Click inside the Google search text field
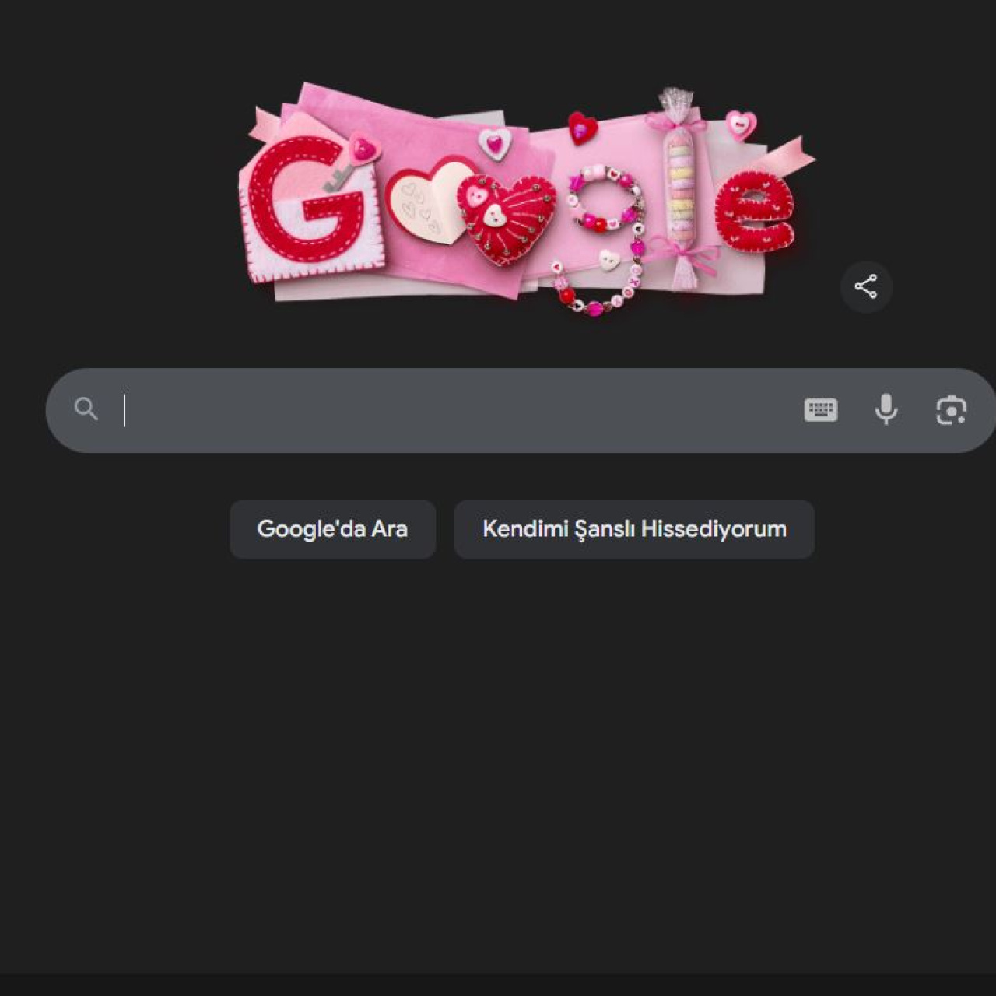 [x=459, y=410]
